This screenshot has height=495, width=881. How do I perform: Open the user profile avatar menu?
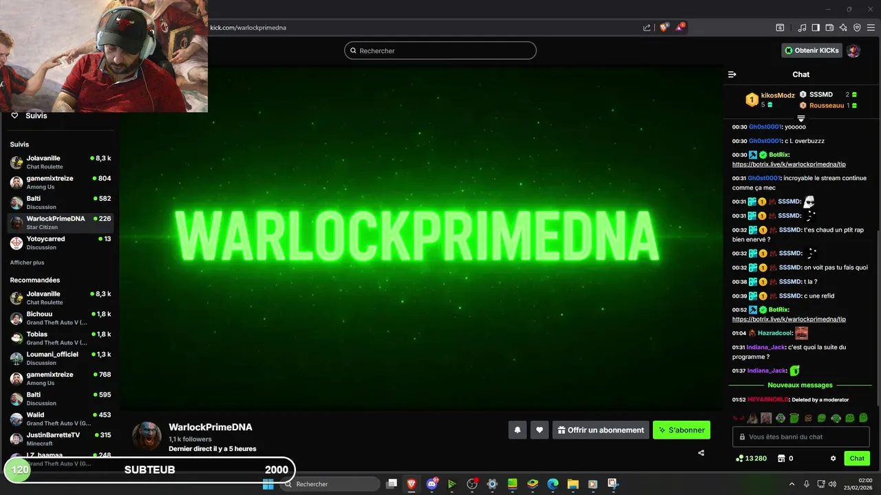[x=853, y=50]
